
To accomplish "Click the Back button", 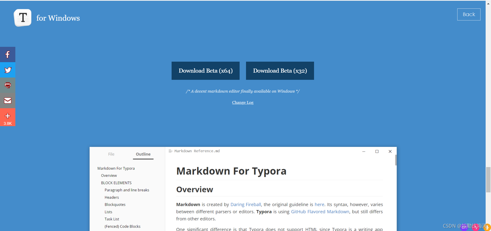I will point(469,14).
